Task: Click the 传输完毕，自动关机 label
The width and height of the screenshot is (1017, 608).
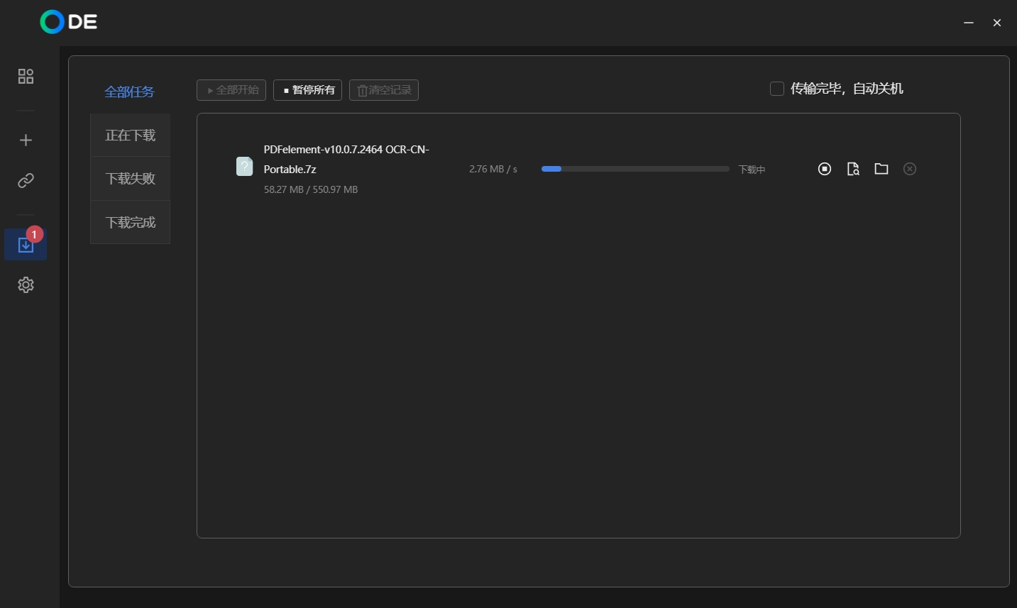Action: pyautogui.click(x=847, y=89)
